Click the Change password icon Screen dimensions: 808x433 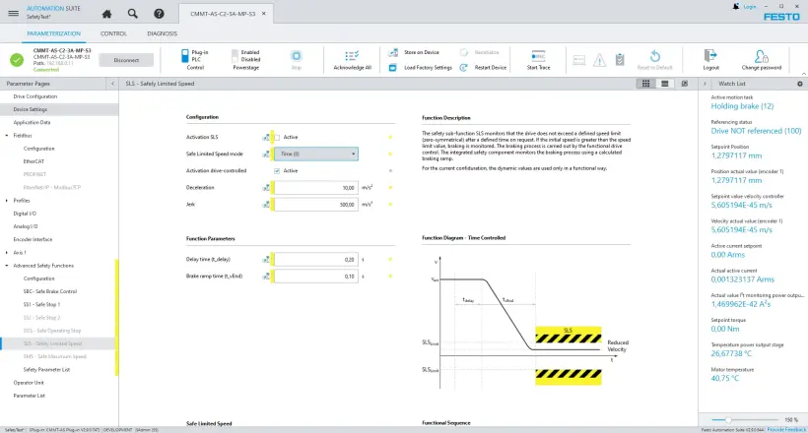[x=761, y=56]
